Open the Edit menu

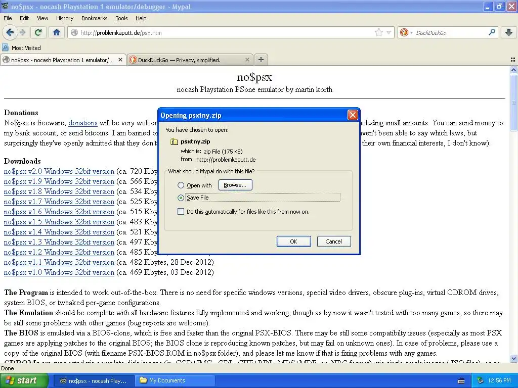coord(24,18)
